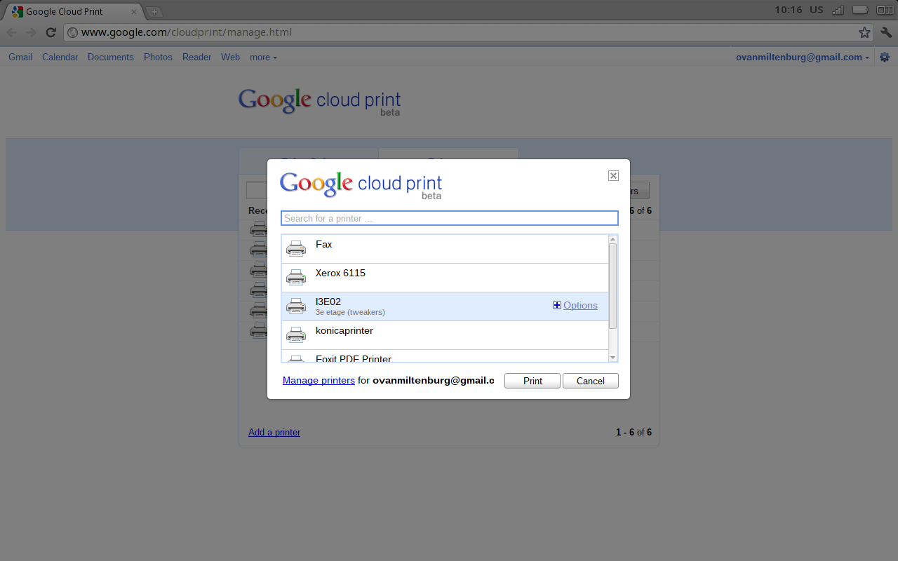
Task: Click the browser address bar
Action: 469,32
